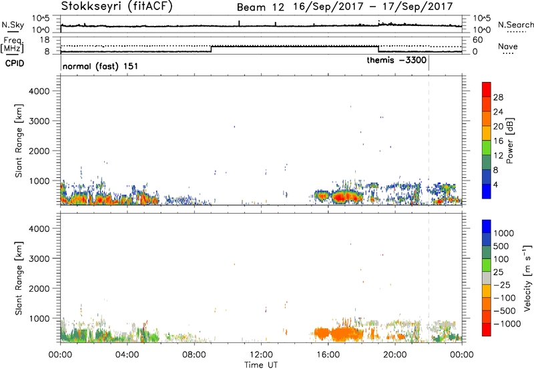Click the red bottom segment of Velocity colorbar
The image size is (534, 369).
(x=487, y=330)
